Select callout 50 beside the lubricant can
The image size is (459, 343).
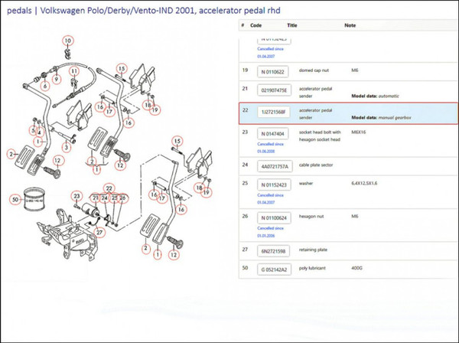coord(15,201)
